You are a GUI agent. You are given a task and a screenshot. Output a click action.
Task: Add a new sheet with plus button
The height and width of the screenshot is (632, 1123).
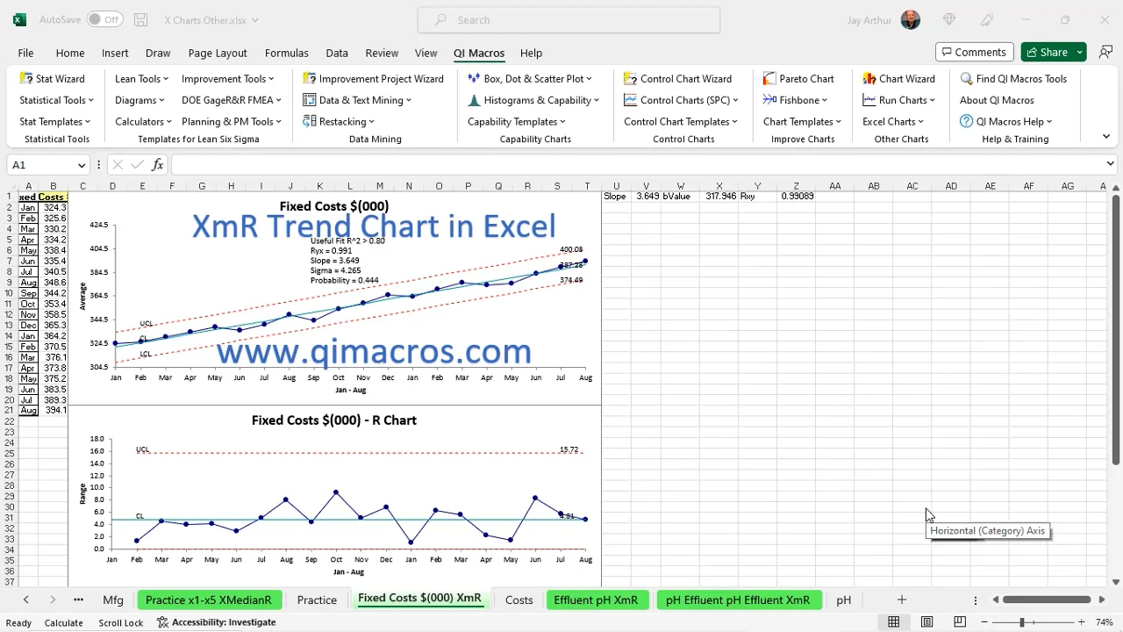point(901,600)
